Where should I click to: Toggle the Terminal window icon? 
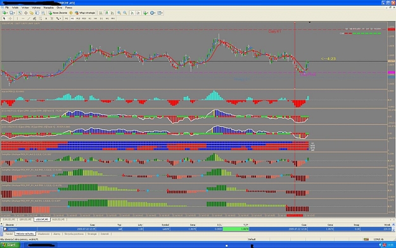(37, 13)
